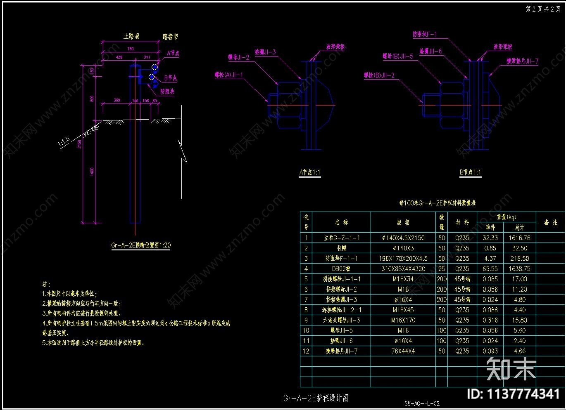Image resolution: width=566 pixels, height=410 pixels.
Task: Click the "螺栓(A)JI-1" callout label
Action: pyautogui.click(x=229, y=75)
